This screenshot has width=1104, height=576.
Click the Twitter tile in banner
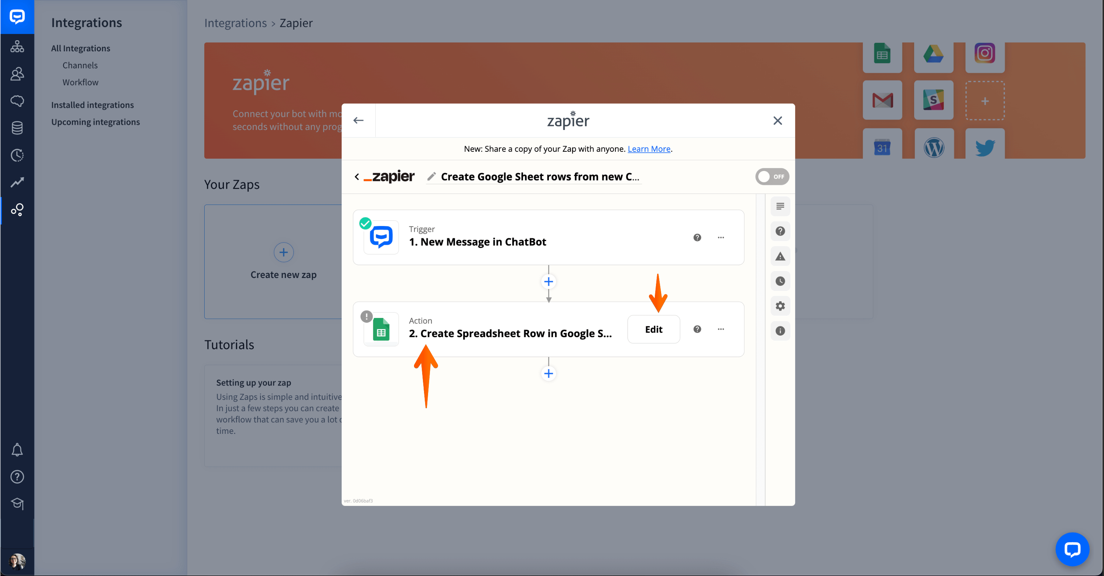[985, 144]
